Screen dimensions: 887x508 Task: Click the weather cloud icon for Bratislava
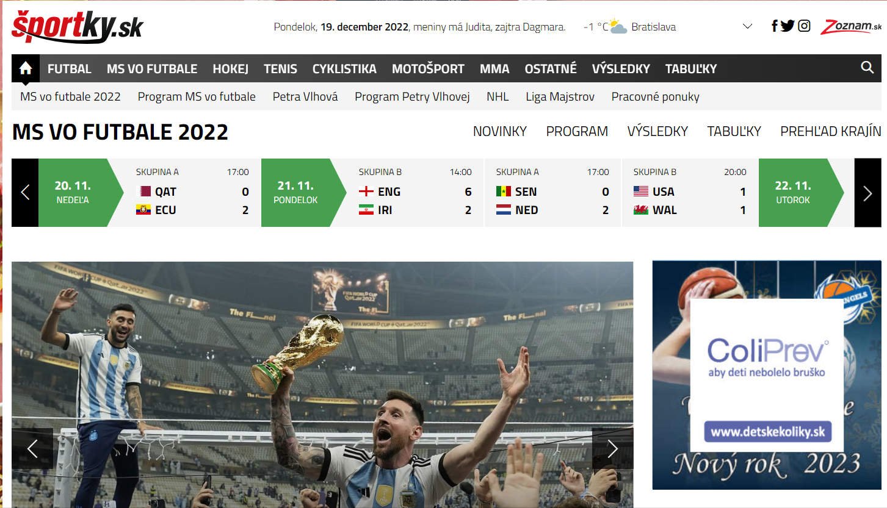tap(617, 27)
